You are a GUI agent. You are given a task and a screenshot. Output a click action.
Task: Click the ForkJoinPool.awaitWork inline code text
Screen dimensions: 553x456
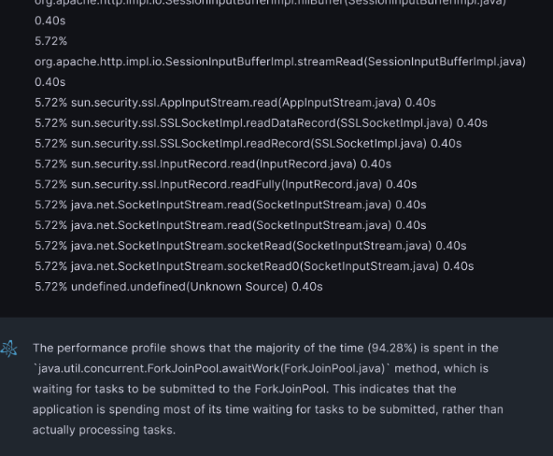pos(212,368)
